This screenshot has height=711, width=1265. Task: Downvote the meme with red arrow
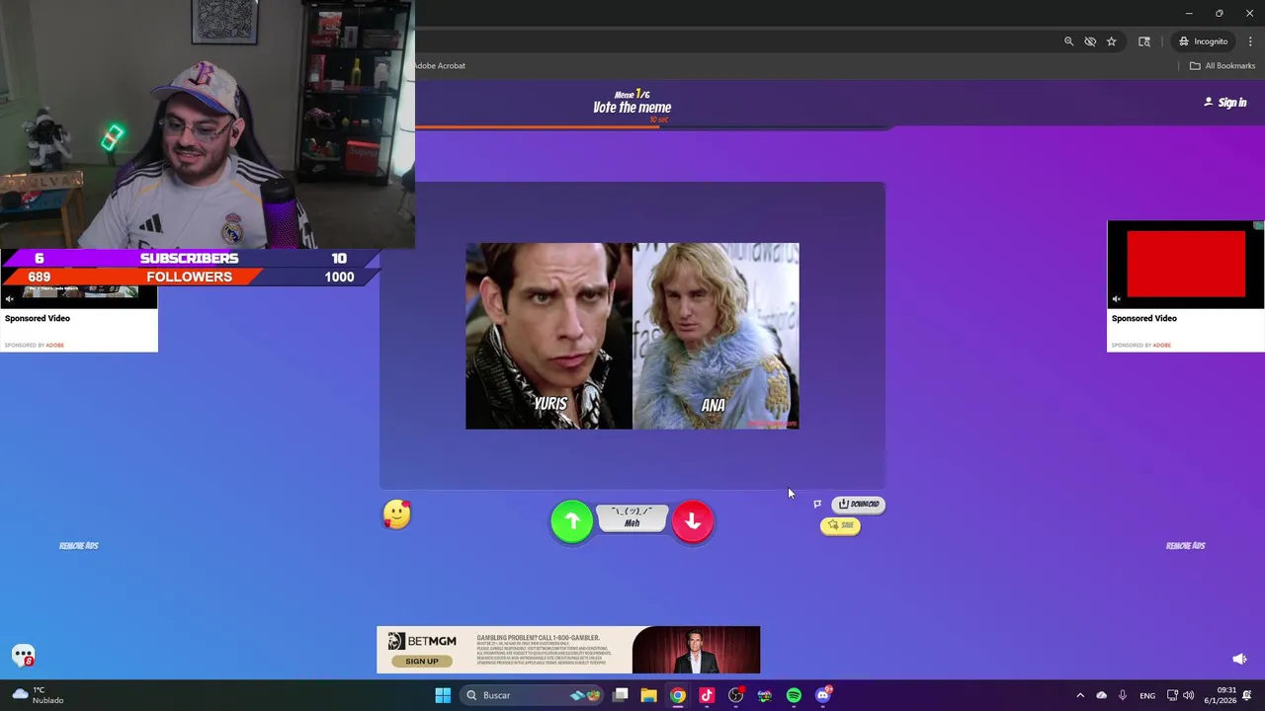coord(693,521)
